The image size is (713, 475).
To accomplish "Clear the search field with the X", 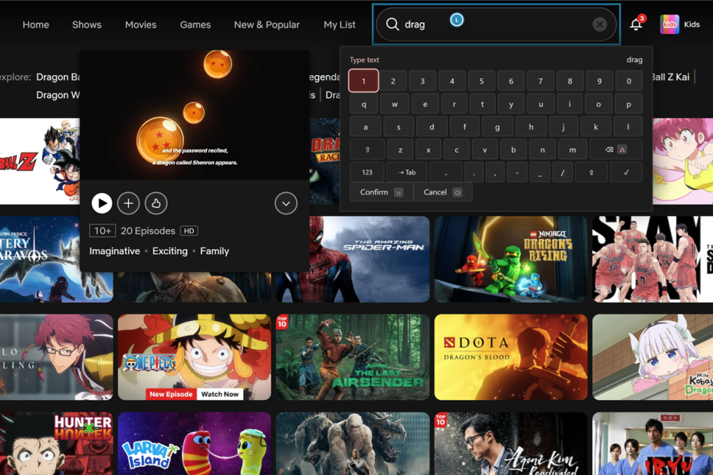I will coord(600,24).
